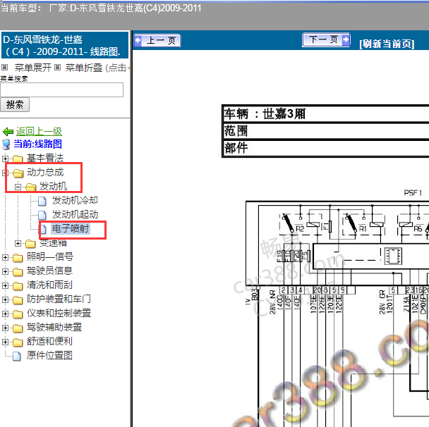Open 发动机起动 tree item
This screenshot has height=427, width=429.
pyautogui.click(x=75, y=214)
